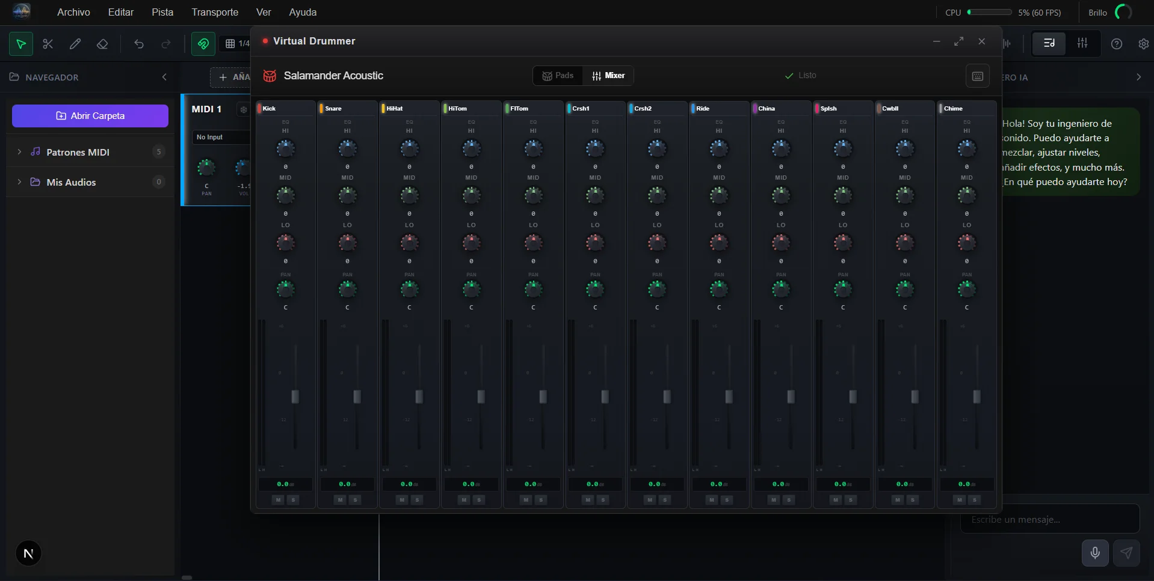Open the help question mark icon
The height and width of the screenshot is (581, 1154).
pos(1117,44)
